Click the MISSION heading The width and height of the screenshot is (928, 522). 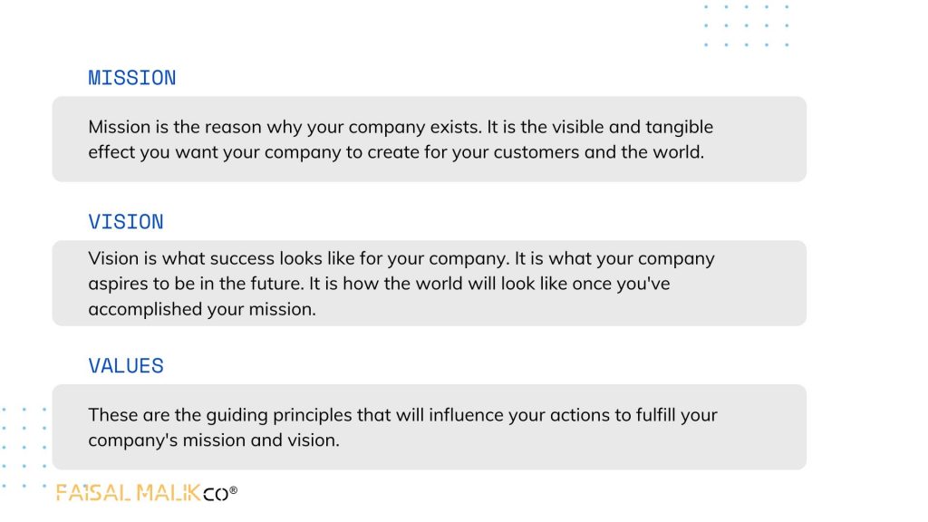point(131,78)
